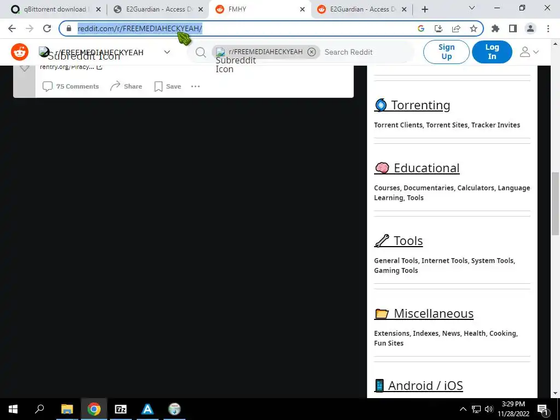Click the address bar URL
This screenshot has height=420, width=560.
(x=139, y=28)
